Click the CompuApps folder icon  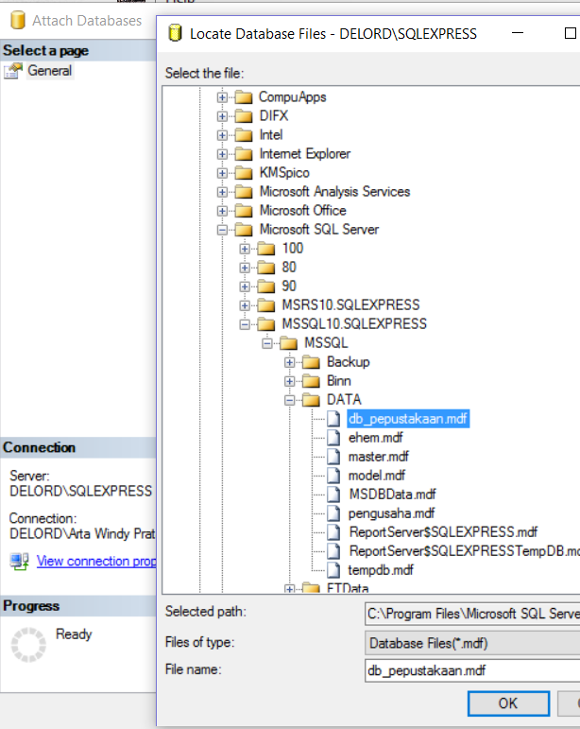click(x=244, y=97)
